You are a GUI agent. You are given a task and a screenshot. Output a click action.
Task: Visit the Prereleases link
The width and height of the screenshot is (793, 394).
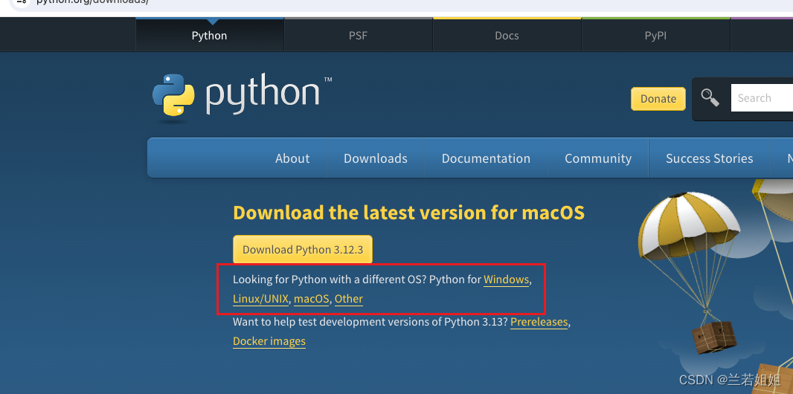pyautogui.click(x=539, y=322)
